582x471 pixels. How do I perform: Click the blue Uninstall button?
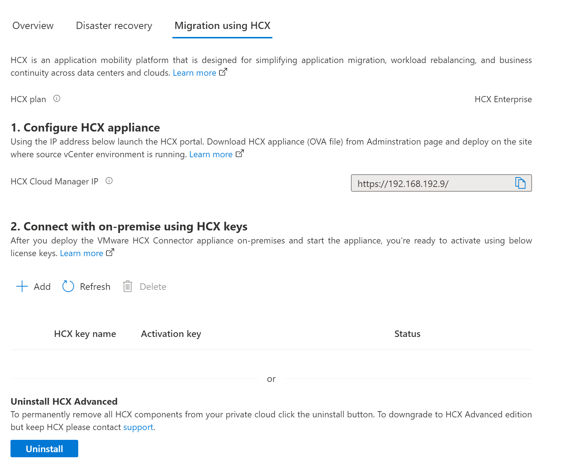pos(44,449)
